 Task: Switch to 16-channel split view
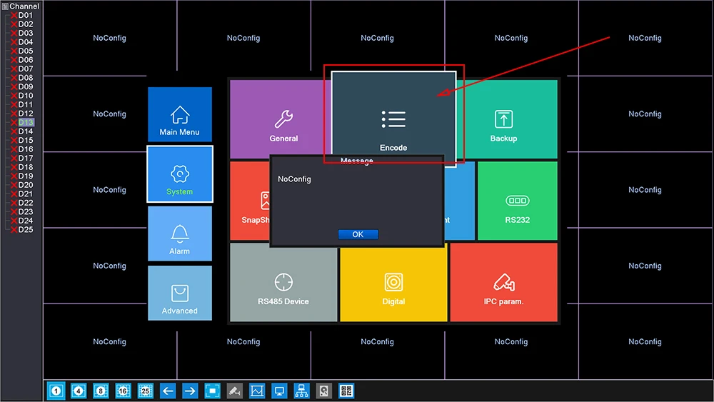(x=123, y=391)
